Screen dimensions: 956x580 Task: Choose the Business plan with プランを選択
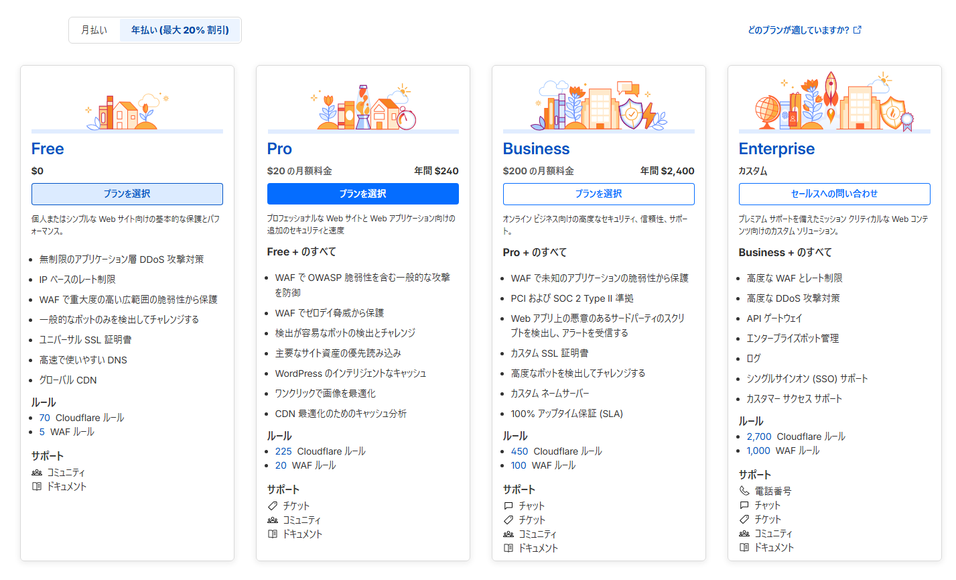tap(598, 194)
